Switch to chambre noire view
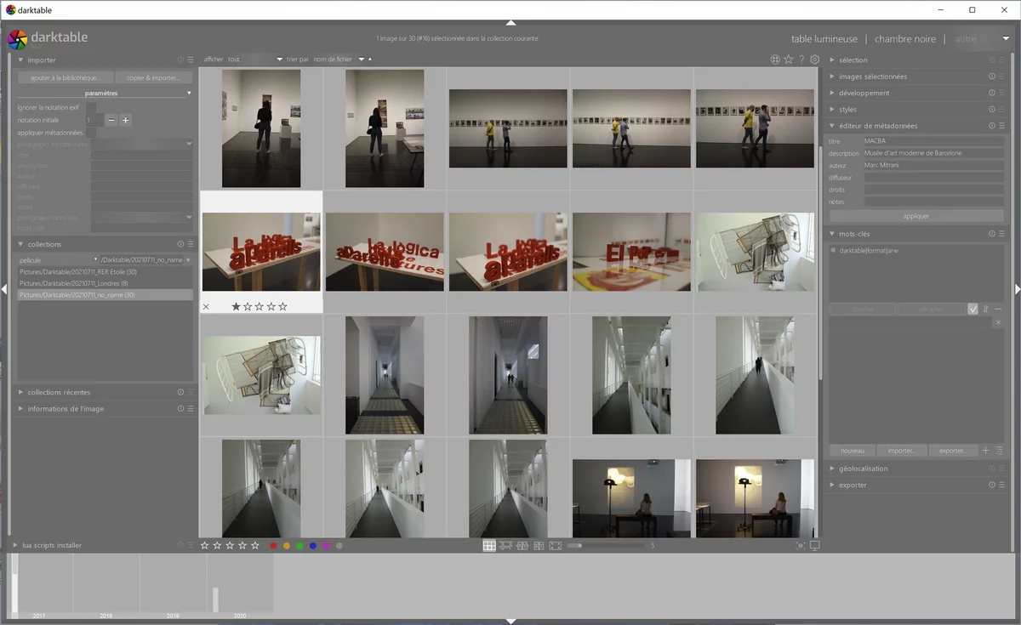 905,39
